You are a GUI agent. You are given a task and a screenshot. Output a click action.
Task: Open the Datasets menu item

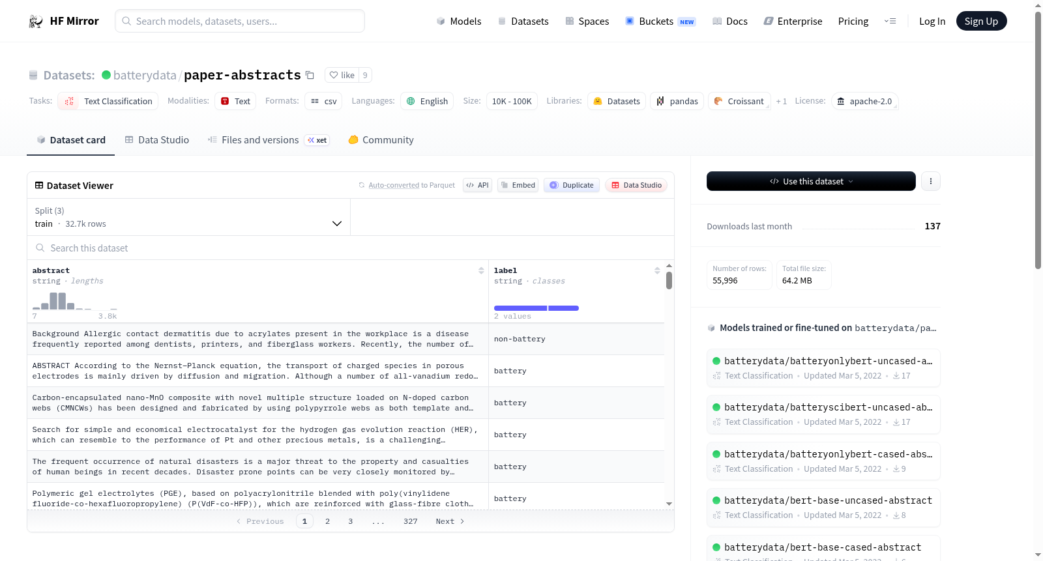coord(523,22)
